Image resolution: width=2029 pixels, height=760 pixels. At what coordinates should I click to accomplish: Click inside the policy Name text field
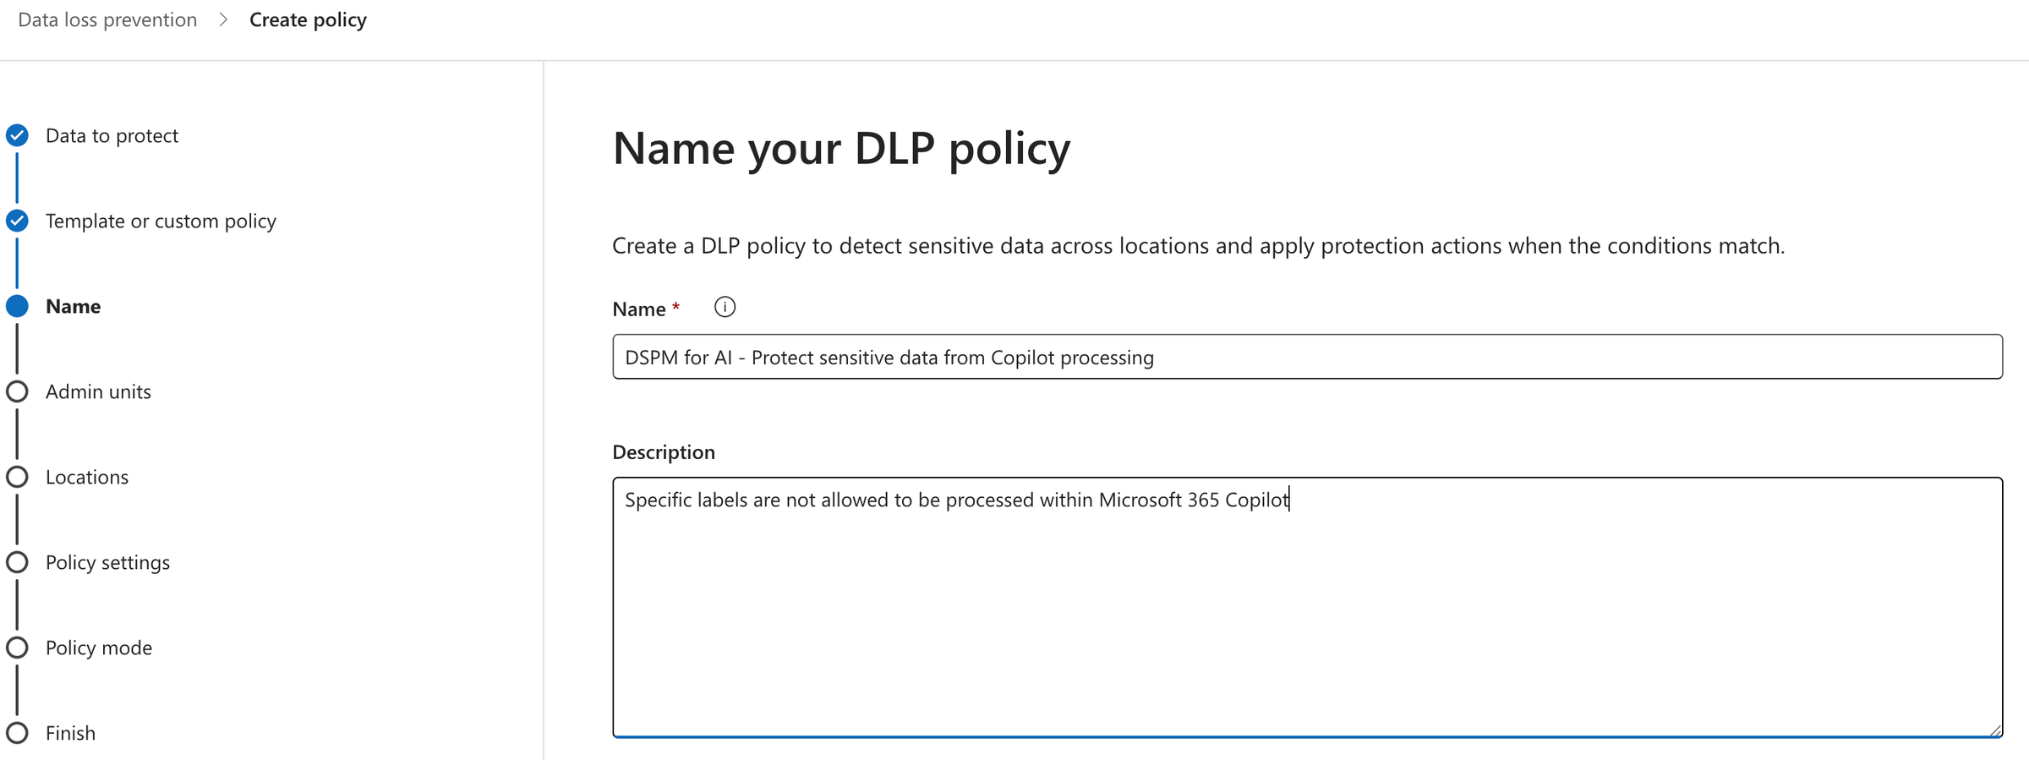tap(1184, 357)
